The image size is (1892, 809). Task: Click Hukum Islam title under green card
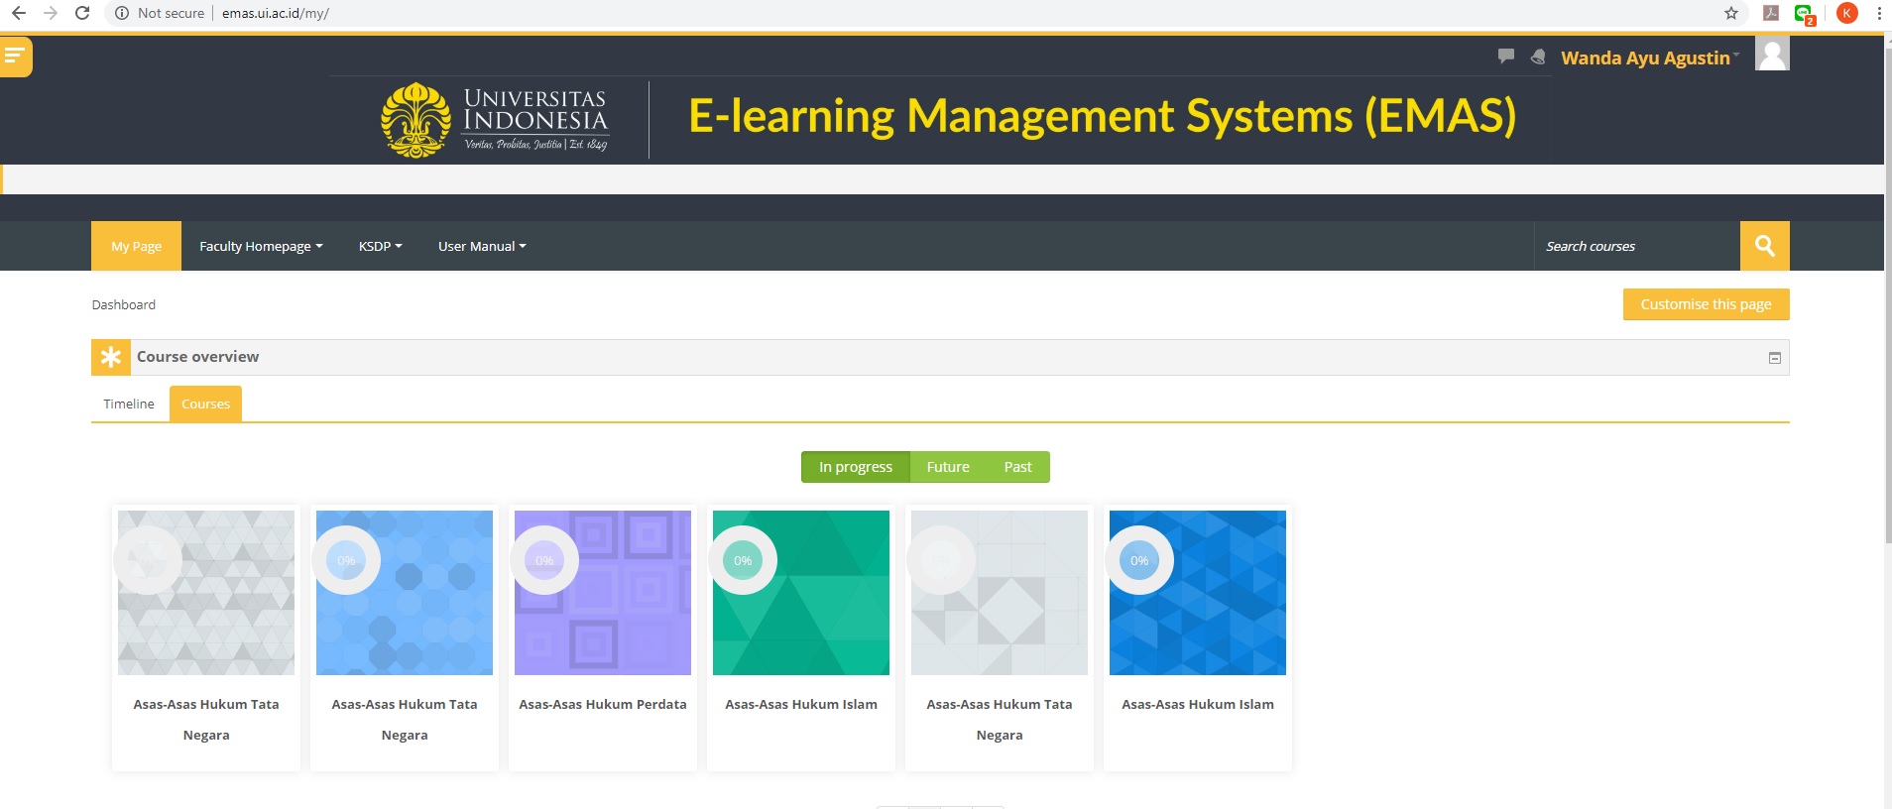[801, 704]
